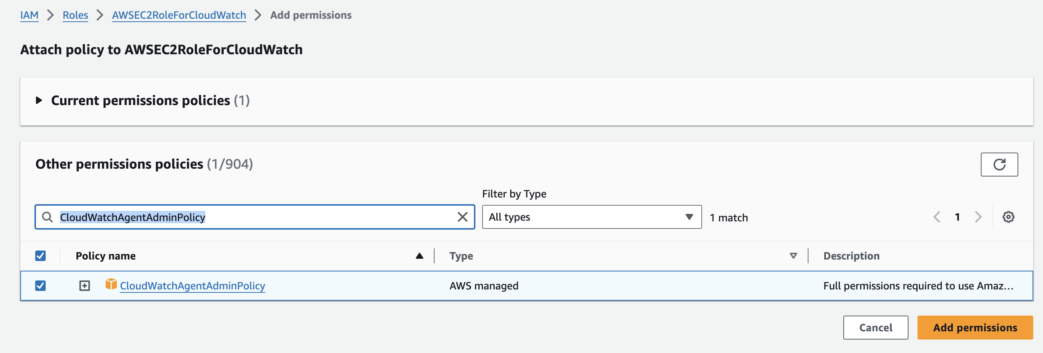The image size is (1043, 353).
Task: Click the refresh policies icon button
Action: 999,165
